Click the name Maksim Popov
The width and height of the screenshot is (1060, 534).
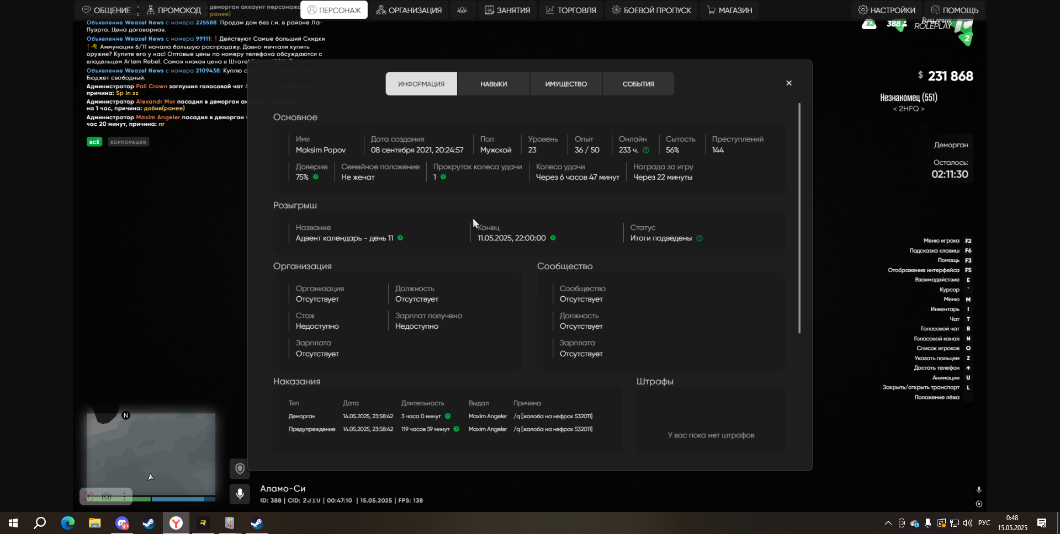click(x=321, y=150)
